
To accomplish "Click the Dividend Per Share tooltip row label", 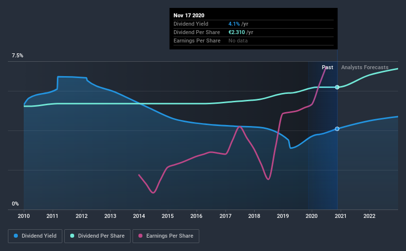I will click(x=197, y=32).
